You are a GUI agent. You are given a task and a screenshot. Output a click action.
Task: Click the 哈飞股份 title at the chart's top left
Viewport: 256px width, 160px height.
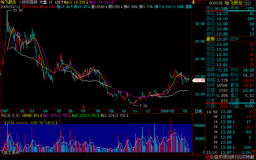pos(9,3)
